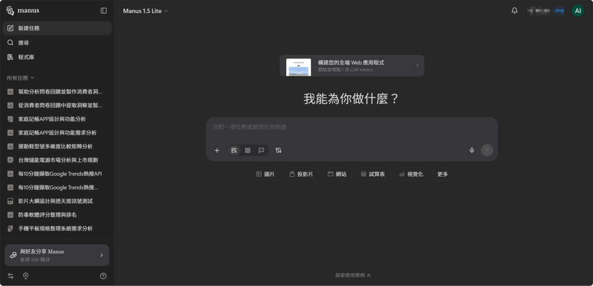Open task 影片大綱設計與透天厝訊號測試

(57, 201)
